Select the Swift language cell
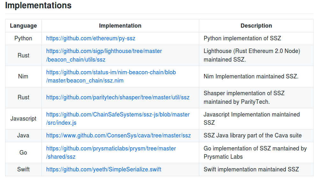Image resolution: width=319 pixels, height=179 pixels. coord(23,169)
